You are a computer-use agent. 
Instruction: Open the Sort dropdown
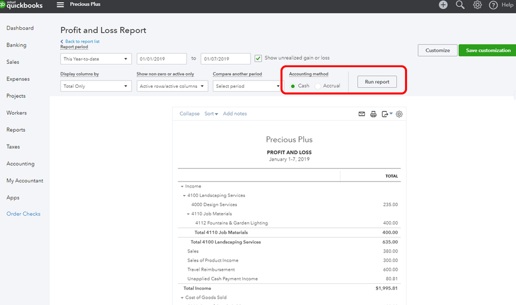(x=211, y=114)
